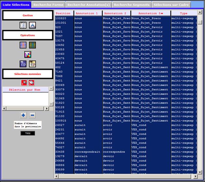Click the table's vertical scrollbar down arrow
Image resolution: width=205 pixels, height=182 pixels.
click(x=200, y=172)
